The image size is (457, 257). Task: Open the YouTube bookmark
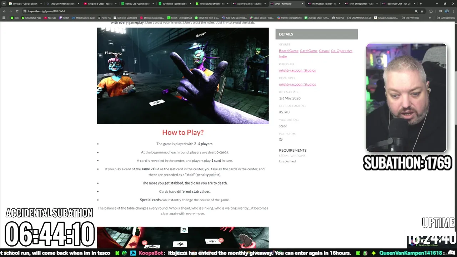[x=50, y=17]
